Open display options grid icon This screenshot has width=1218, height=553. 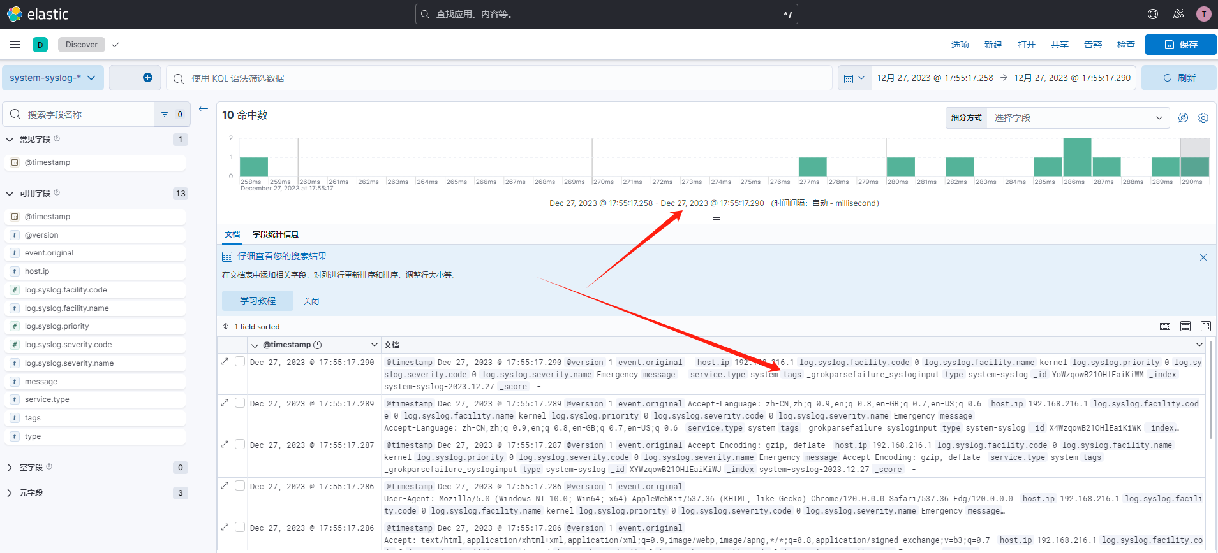coord(1185,326)
